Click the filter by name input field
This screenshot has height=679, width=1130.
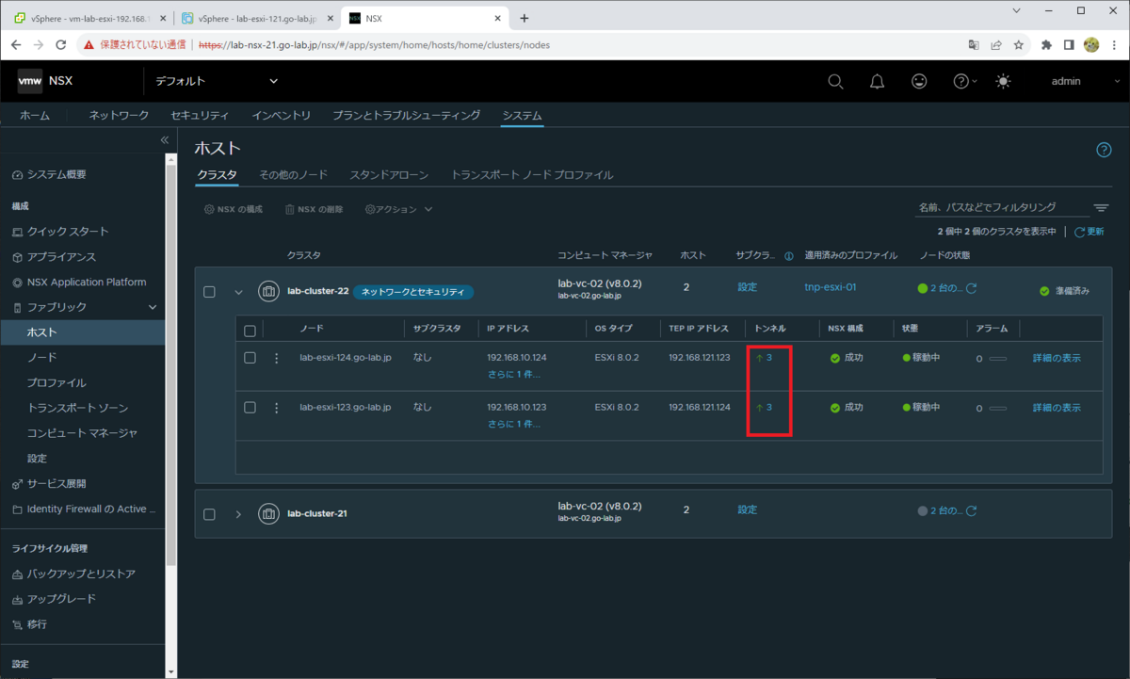point(1000,207)
